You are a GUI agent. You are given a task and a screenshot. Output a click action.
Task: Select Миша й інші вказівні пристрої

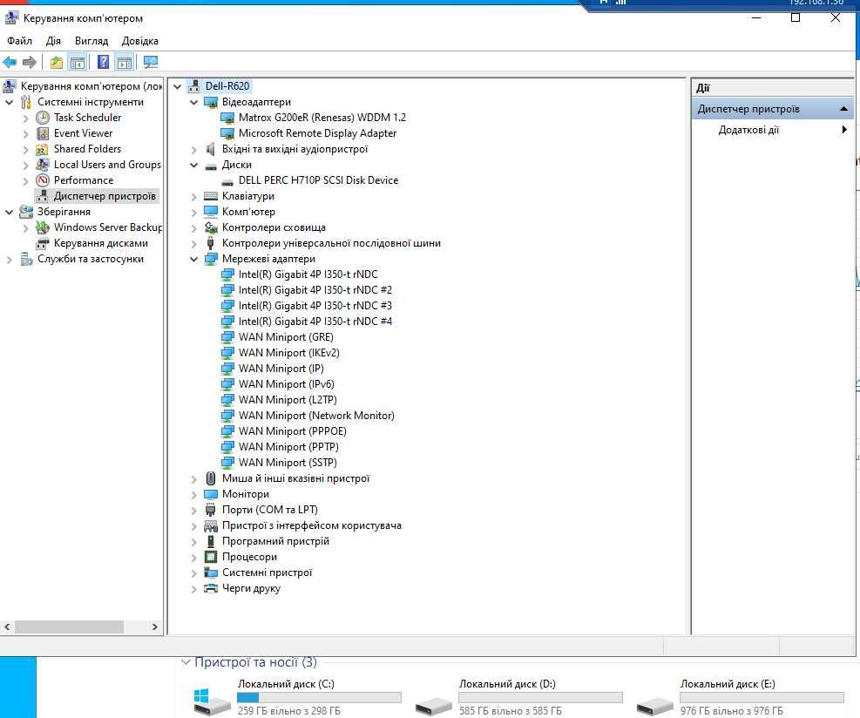tap(295, 478)
